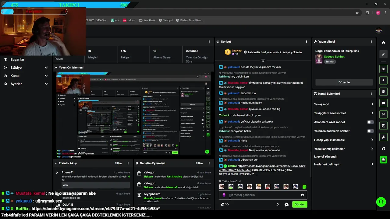
Task: Open the Denetim Eylemleri panel three-dot menu
Action: click(x=209, y=163)
